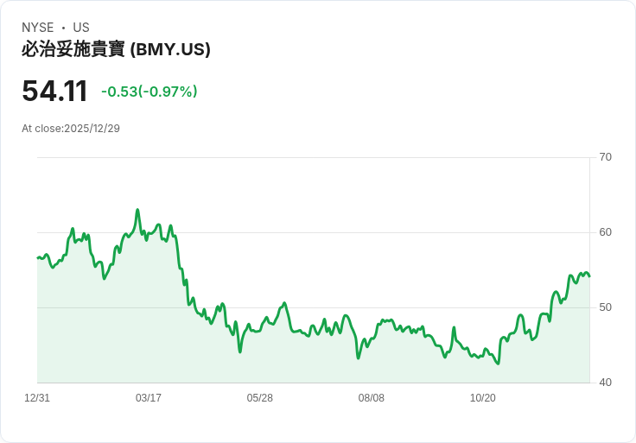Click the BMY.US stock title

[x=116, y=49]
